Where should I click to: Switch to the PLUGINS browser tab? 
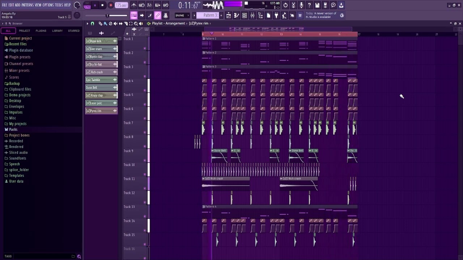click(x=41, y=31)
